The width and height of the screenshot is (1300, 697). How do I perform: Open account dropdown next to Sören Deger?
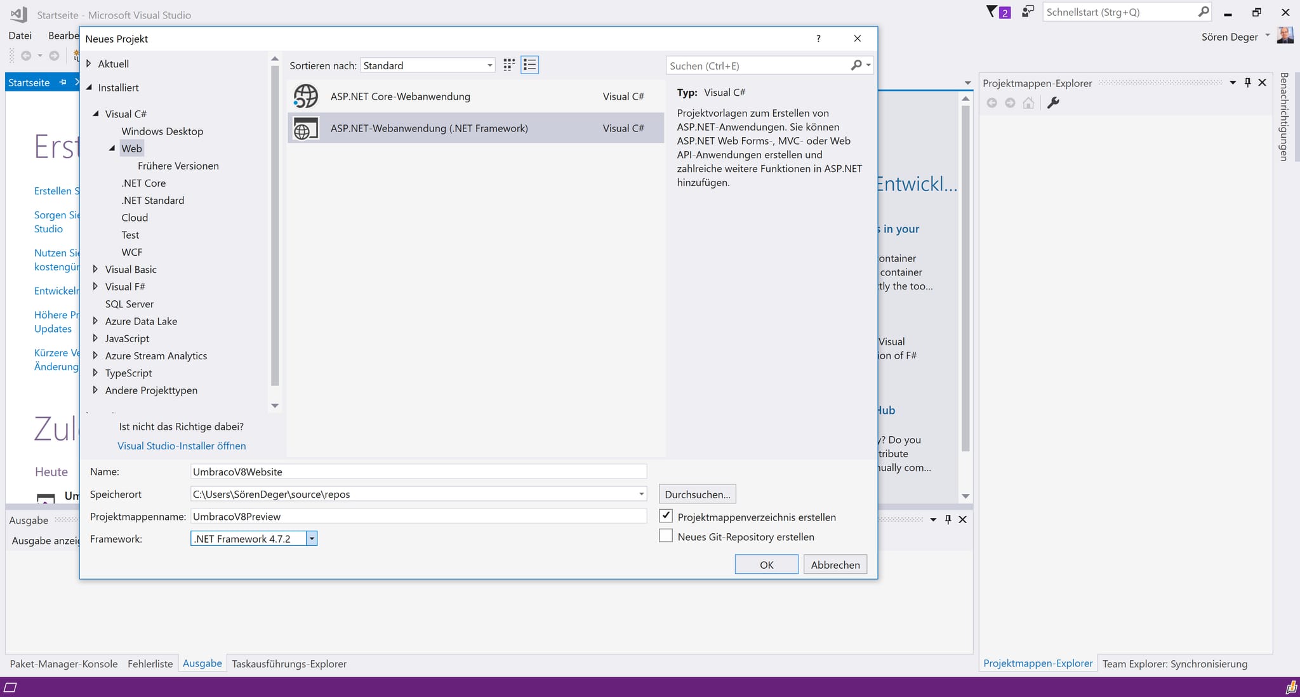1268,36
